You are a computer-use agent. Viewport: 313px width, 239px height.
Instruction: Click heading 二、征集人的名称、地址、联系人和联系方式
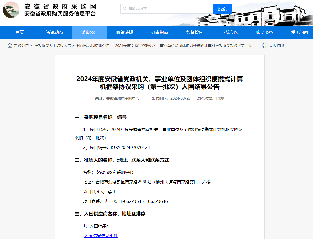(x=122, y=160)
